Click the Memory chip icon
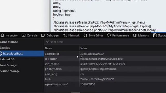Screen dimensions: 166x93 coord(135,35)
